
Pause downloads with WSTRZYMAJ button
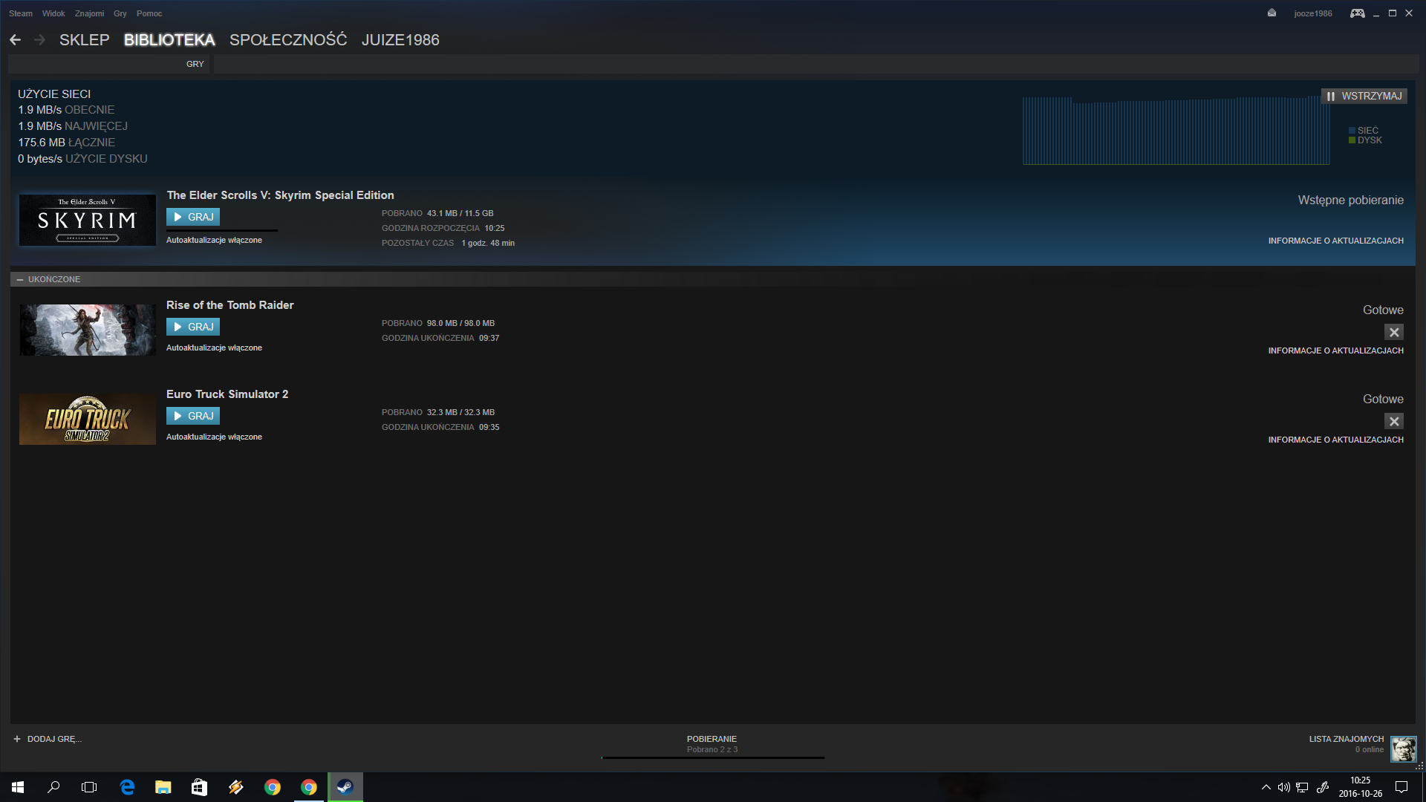[x=1364, y=96]
